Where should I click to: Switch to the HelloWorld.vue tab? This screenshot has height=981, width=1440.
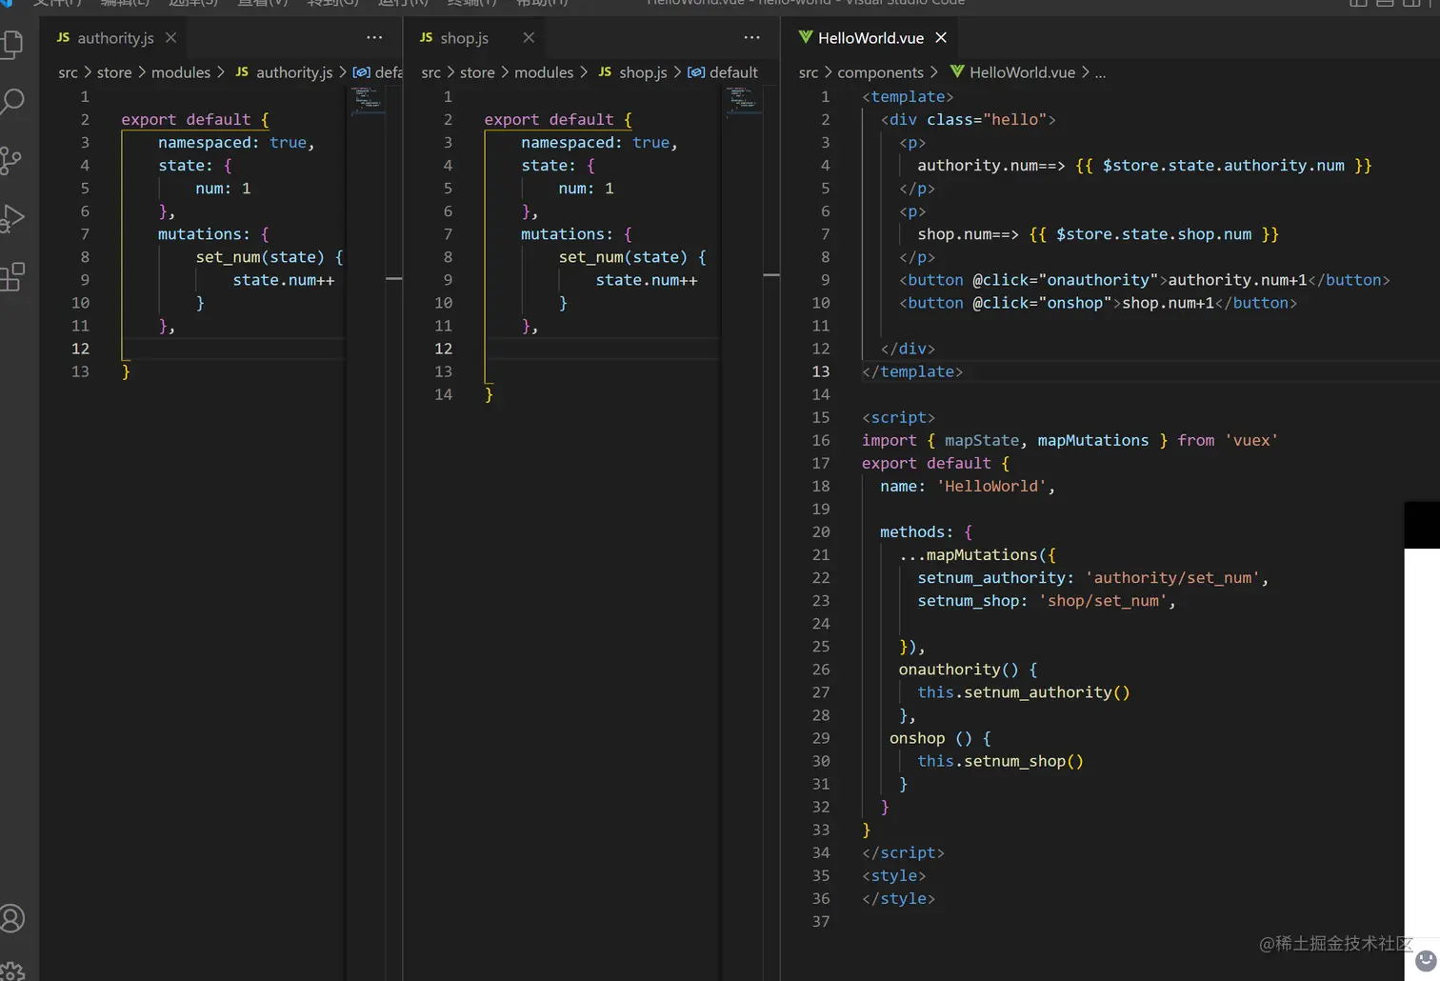870,38
